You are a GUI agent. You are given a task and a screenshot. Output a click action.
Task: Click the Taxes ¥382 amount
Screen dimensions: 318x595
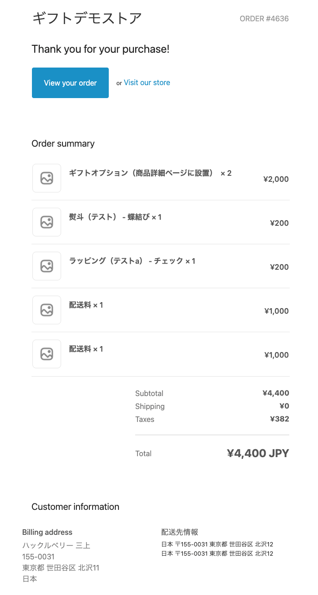coord(280,419)
